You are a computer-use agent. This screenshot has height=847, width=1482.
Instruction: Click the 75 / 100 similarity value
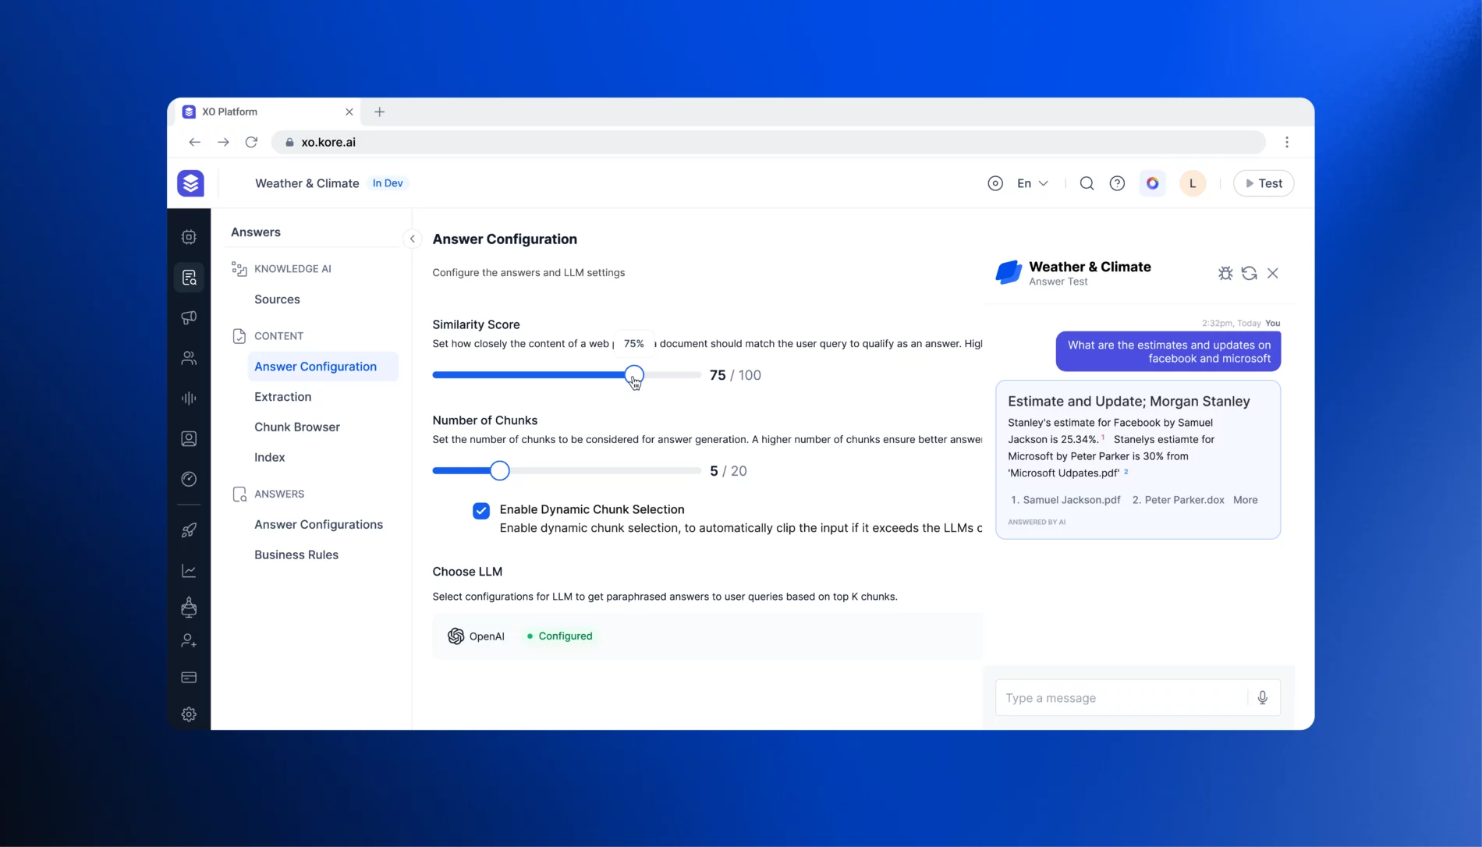pos(736,375)
